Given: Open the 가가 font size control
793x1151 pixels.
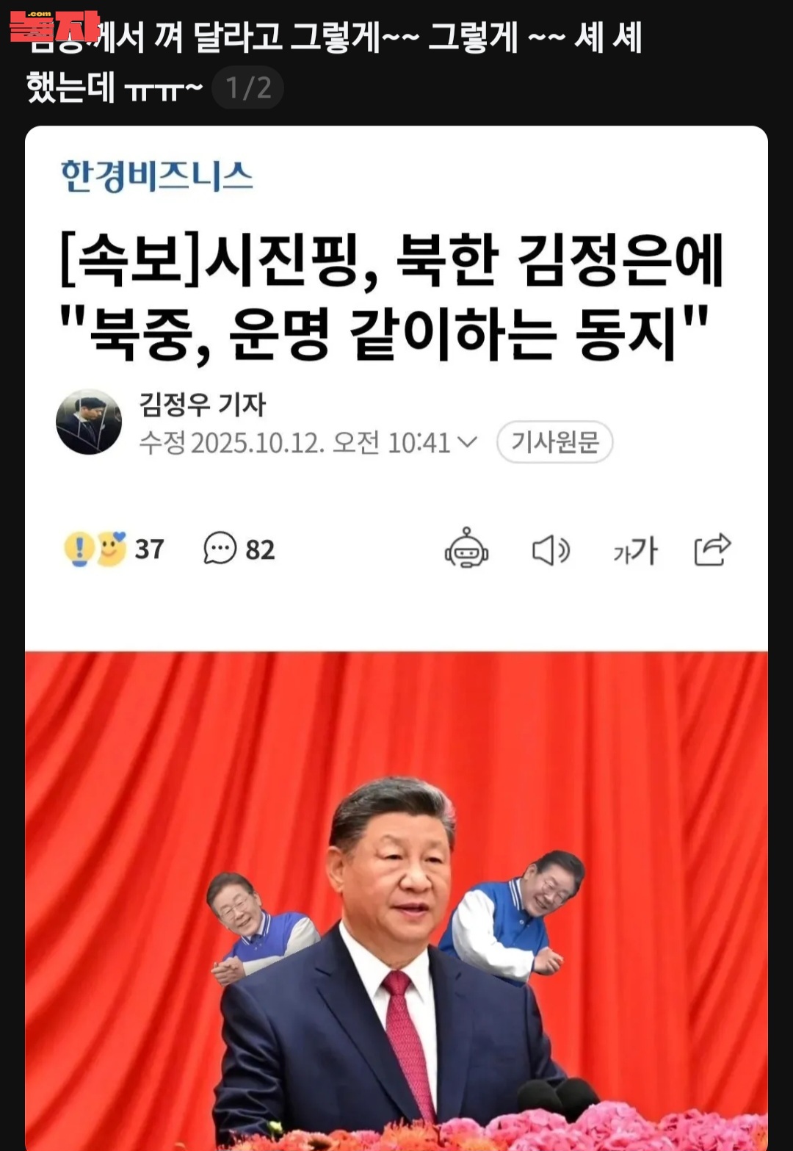Looking at the screenshot, I should [635, 550].
